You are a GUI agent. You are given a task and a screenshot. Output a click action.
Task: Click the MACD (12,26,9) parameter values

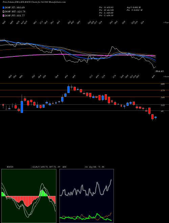coord(46,167)
